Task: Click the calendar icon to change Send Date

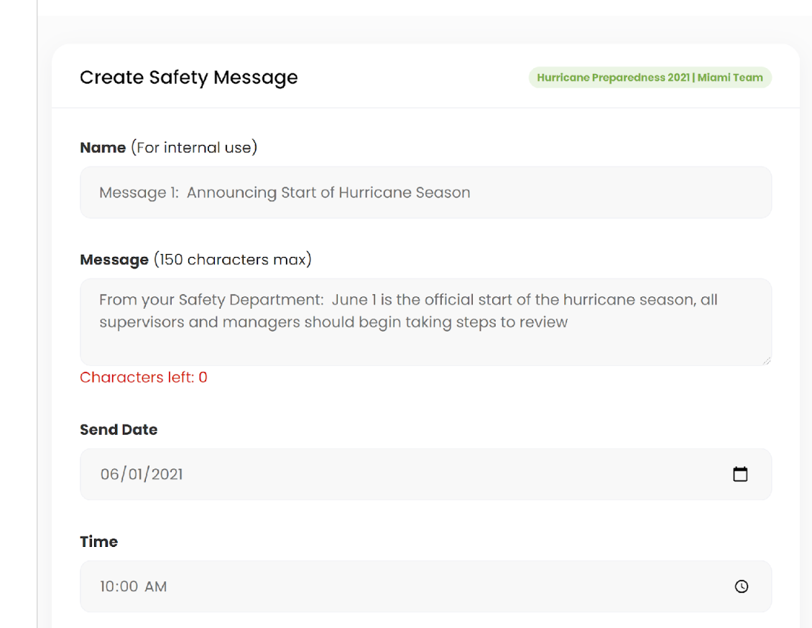Action: click(x=741, y=474)
